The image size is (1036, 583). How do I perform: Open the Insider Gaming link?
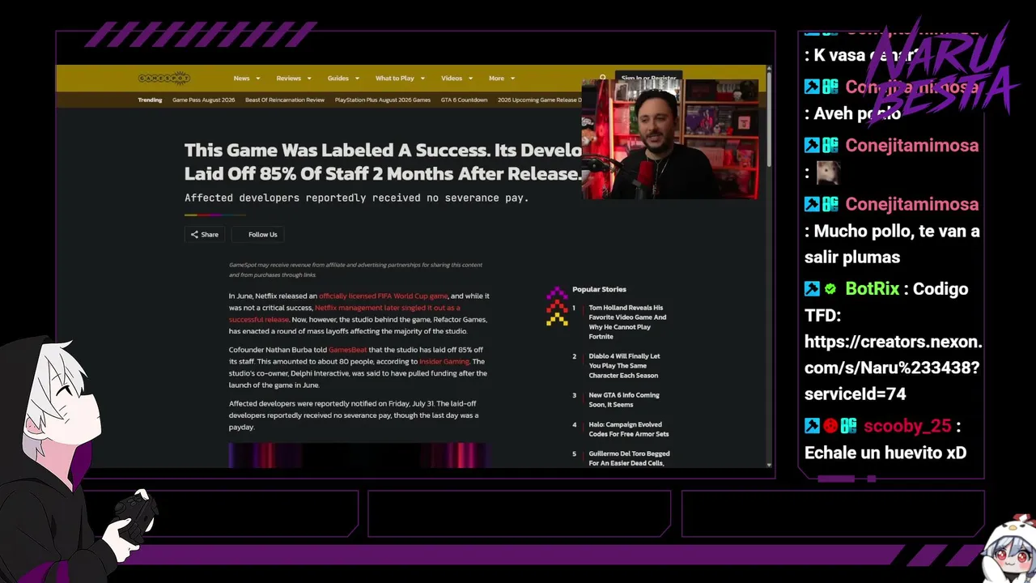(444, 362)
